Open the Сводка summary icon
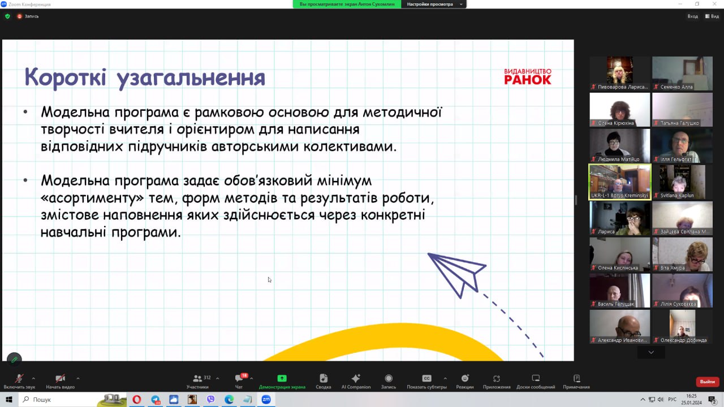The image size is (724, 407). coord(323,379)
